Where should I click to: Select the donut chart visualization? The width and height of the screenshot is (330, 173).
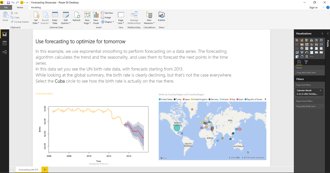tap(302, 56)
